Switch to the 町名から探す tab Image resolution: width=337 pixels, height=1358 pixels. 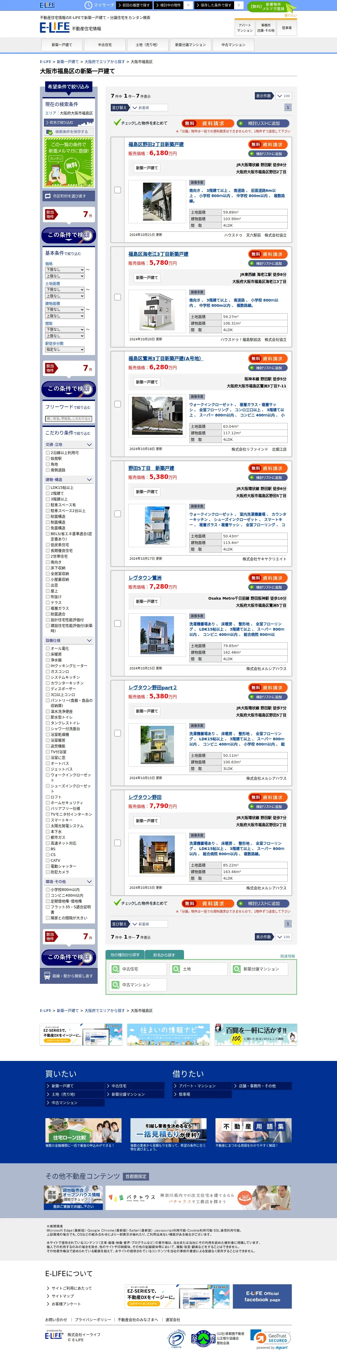click(x=164, y=955)
